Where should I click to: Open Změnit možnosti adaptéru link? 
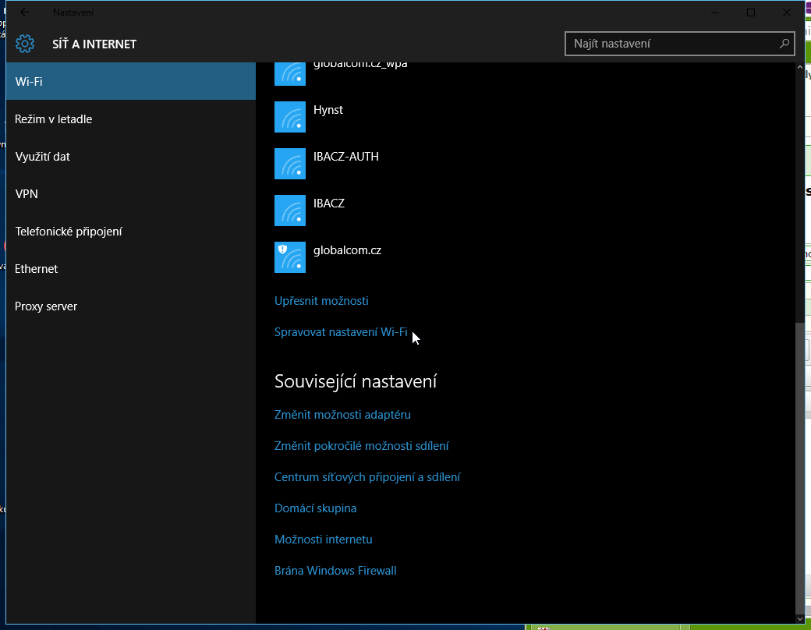(x=342, y=415)
